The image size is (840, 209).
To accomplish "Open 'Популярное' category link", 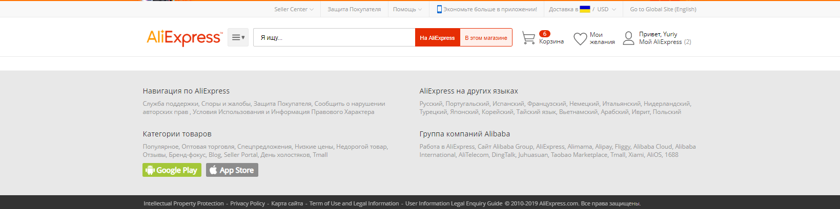I will (160, 147).
